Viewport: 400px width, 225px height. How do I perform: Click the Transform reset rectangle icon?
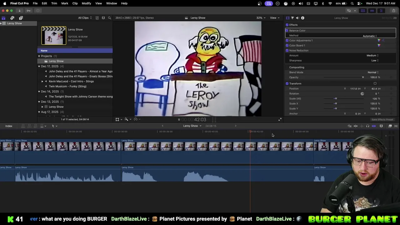(375, 83)
